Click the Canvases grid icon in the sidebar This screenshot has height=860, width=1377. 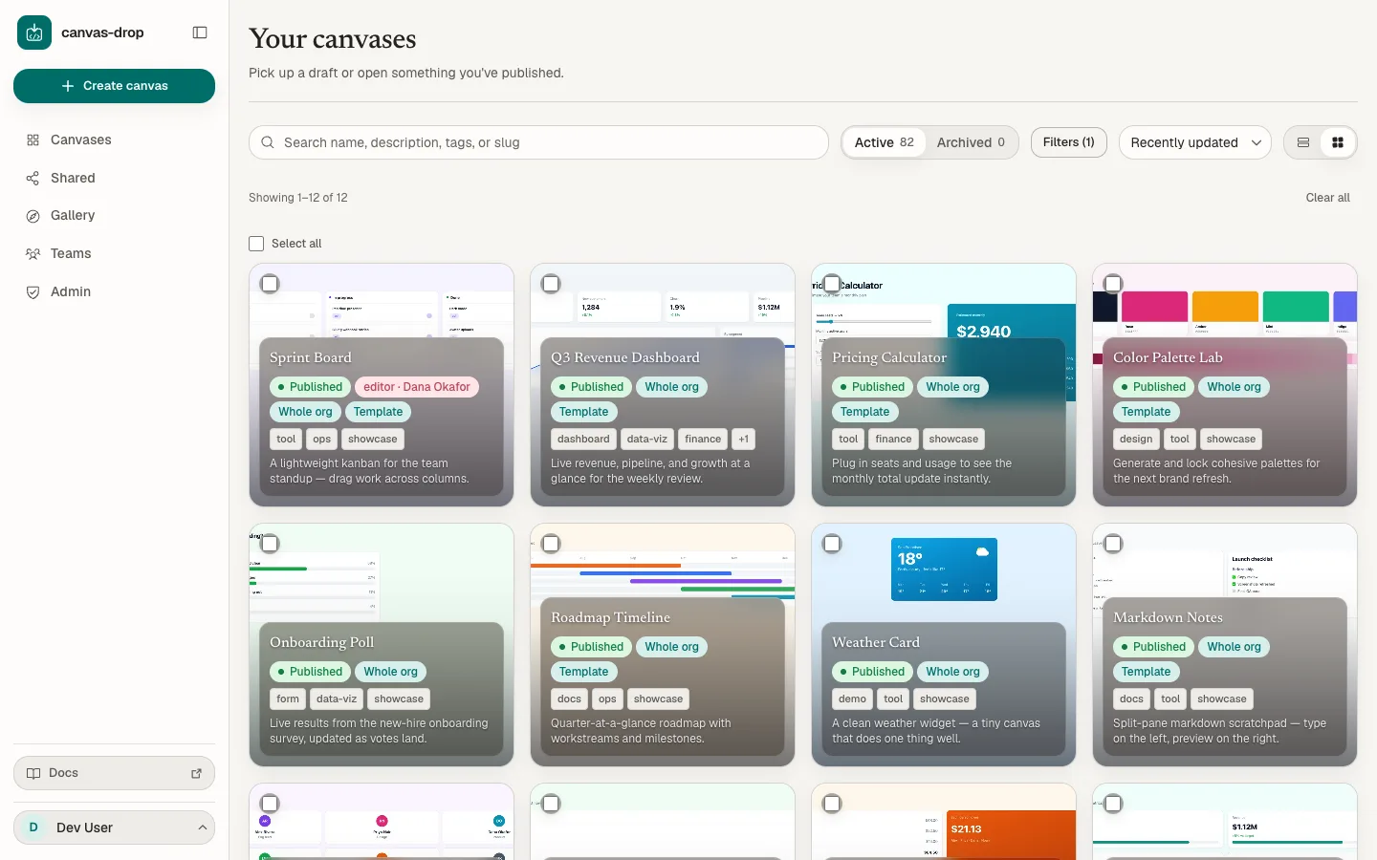[33, 140]
